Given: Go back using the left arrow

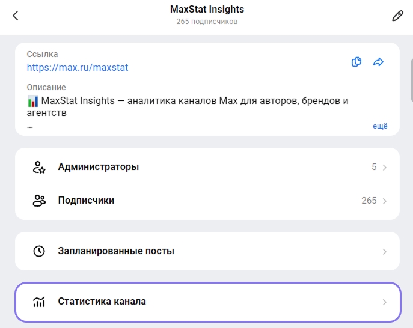Looking at the screenshot, I should click(16, 16).
